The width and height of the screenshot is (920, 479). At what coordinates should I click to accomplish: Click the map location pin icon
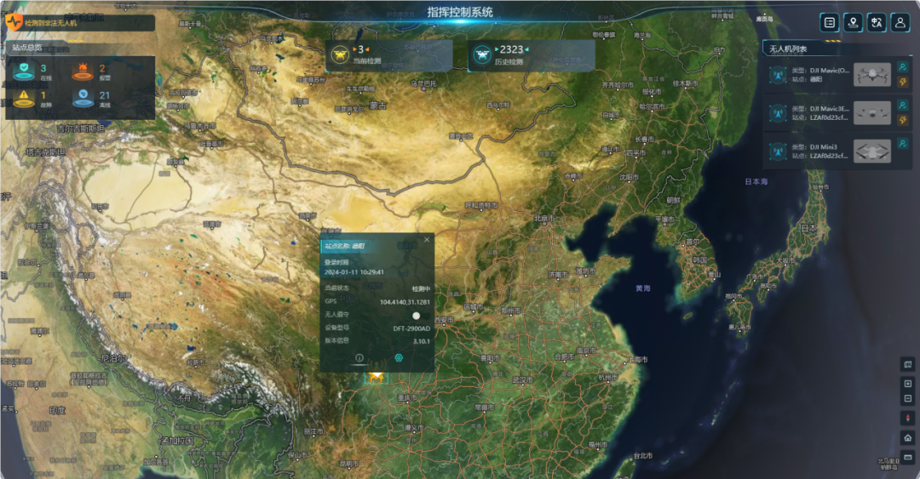click(x=853, y=23)
